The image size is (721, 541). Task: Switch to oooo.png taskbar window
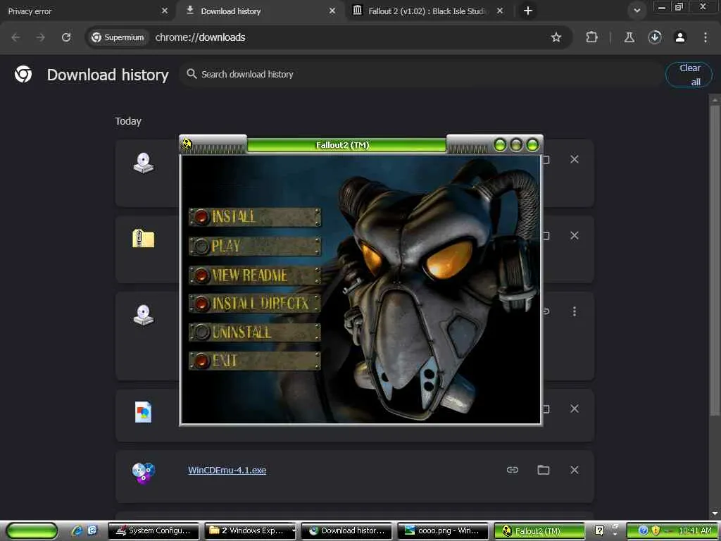coord(443,530)
